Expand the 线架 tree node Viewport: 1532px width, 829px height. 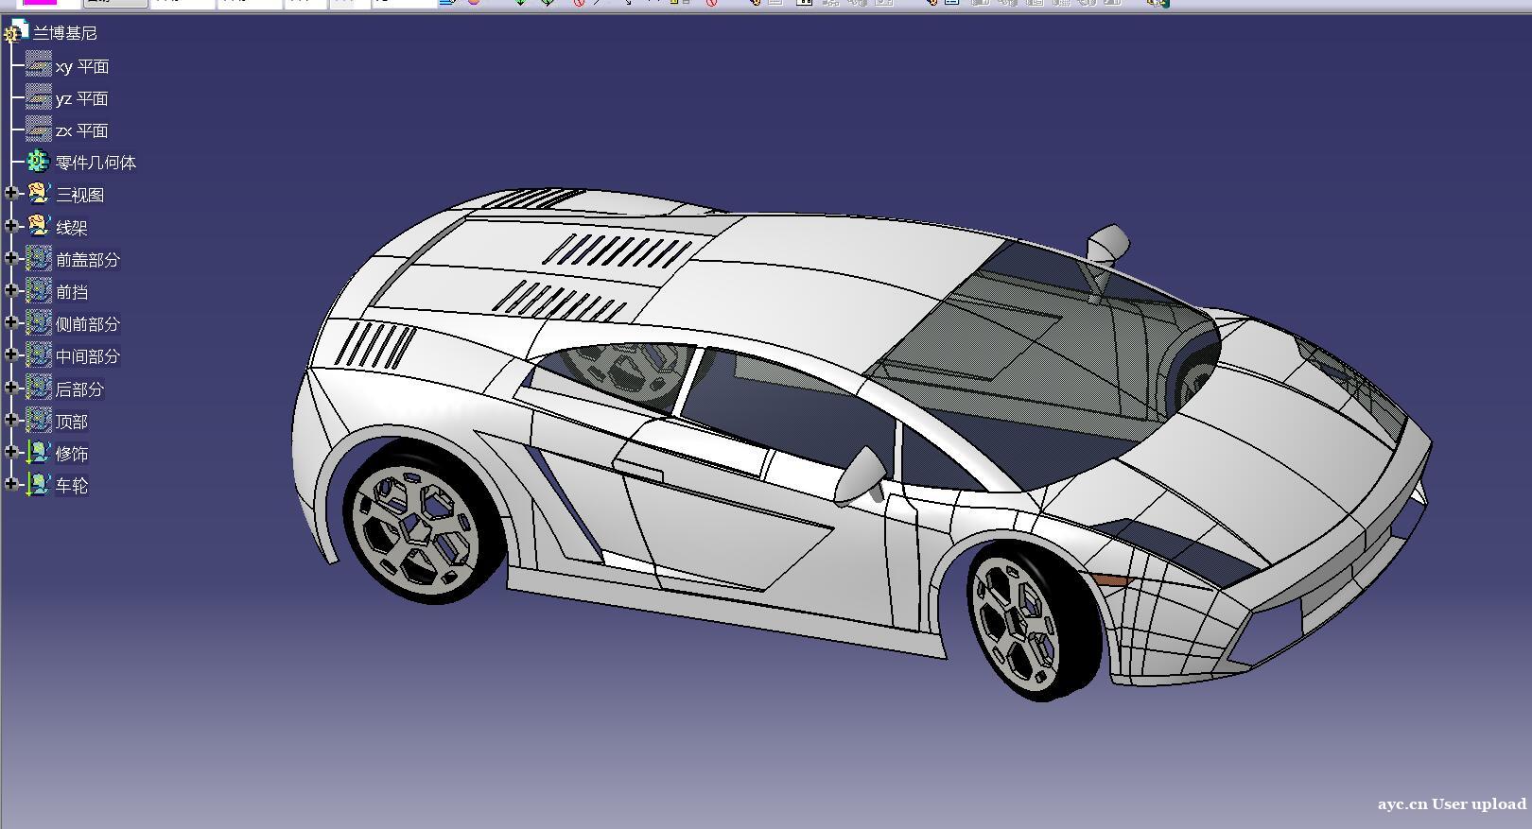pyautogui.click(x=11, y=226)
